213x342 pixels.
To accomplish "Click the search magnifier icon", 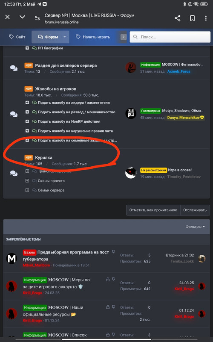I will [135, 37].
